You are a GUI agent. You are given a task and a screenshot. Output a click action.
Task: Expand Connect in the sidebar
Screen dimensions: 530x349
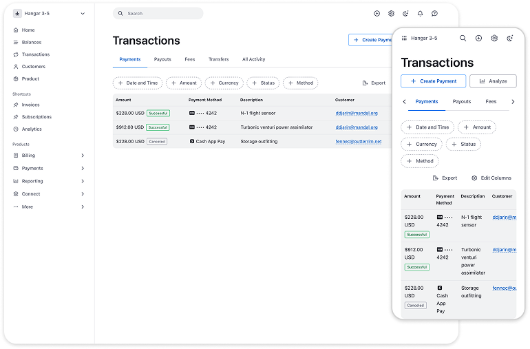49,194
